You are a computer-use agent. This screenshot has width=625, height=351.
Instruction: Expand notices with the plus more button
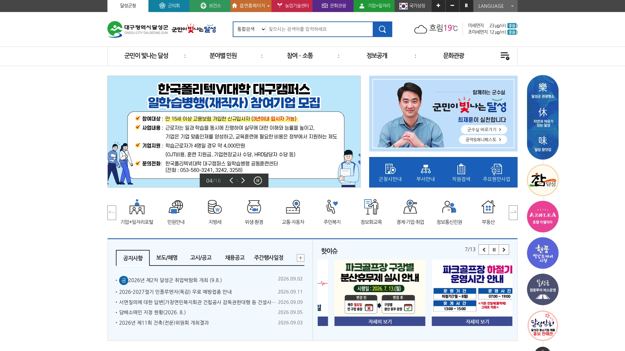300,258
